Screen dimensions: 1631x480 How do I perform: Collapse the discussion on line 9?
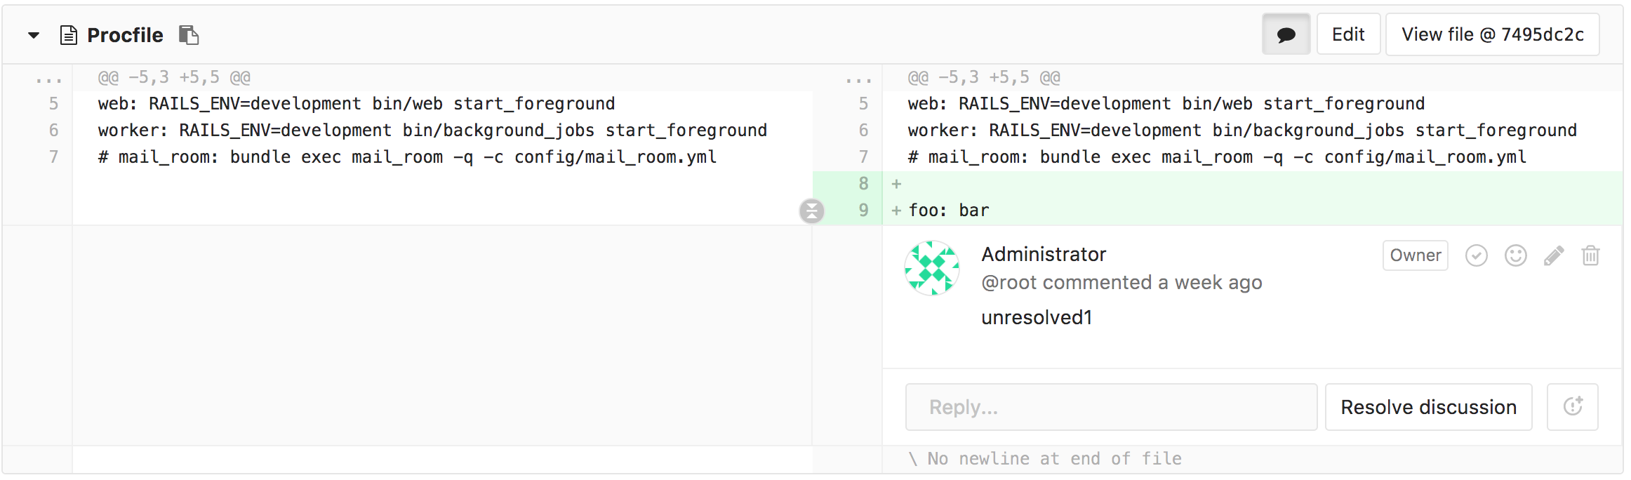pos(812,211)
